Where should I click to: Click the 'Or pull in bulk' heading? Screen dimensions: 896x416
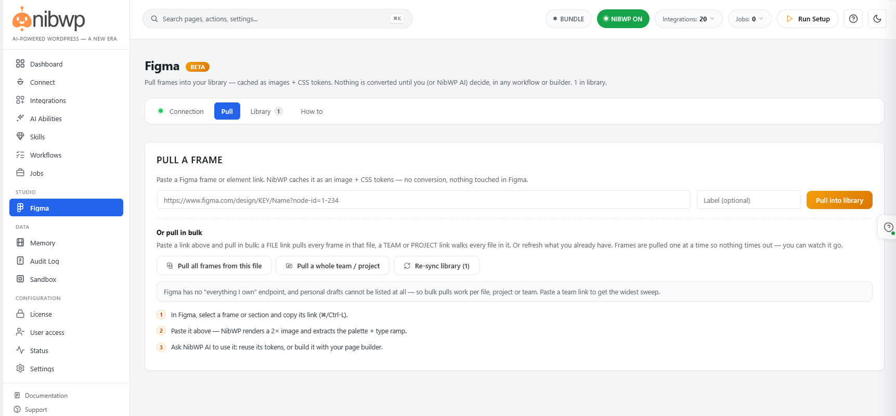179,232
